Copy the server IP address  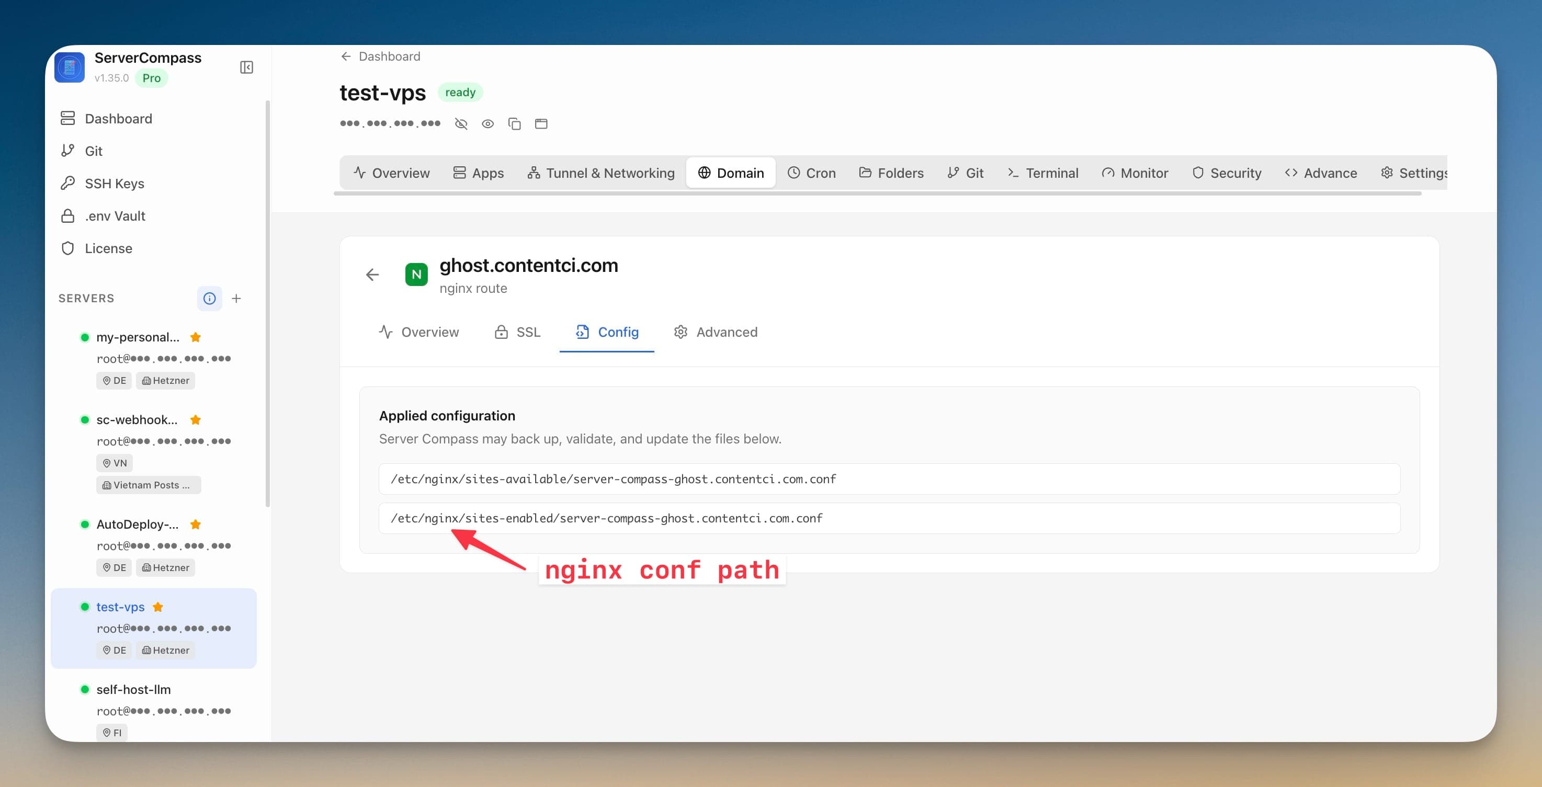pyautogui.click(x=514, y=124)
